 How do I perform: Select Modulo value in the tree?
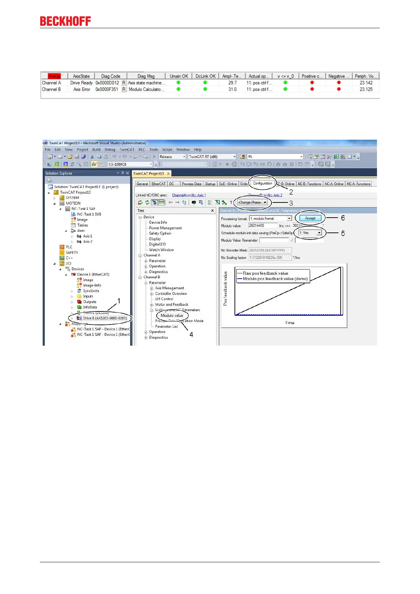pos(172,316)
